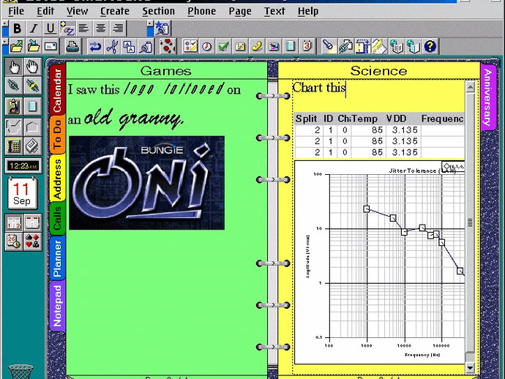The image size is (505, 379).
Task: Click the blue star stamp icon
Action: (162, 29)
